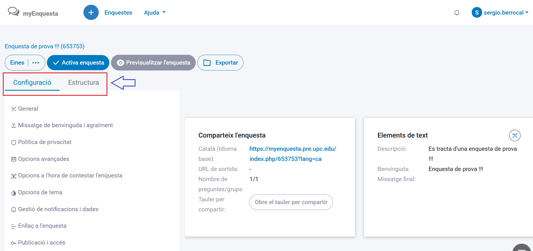Click the blue plus create-survey icon
This screenshot has width=533, height=251.
point(91,12)
